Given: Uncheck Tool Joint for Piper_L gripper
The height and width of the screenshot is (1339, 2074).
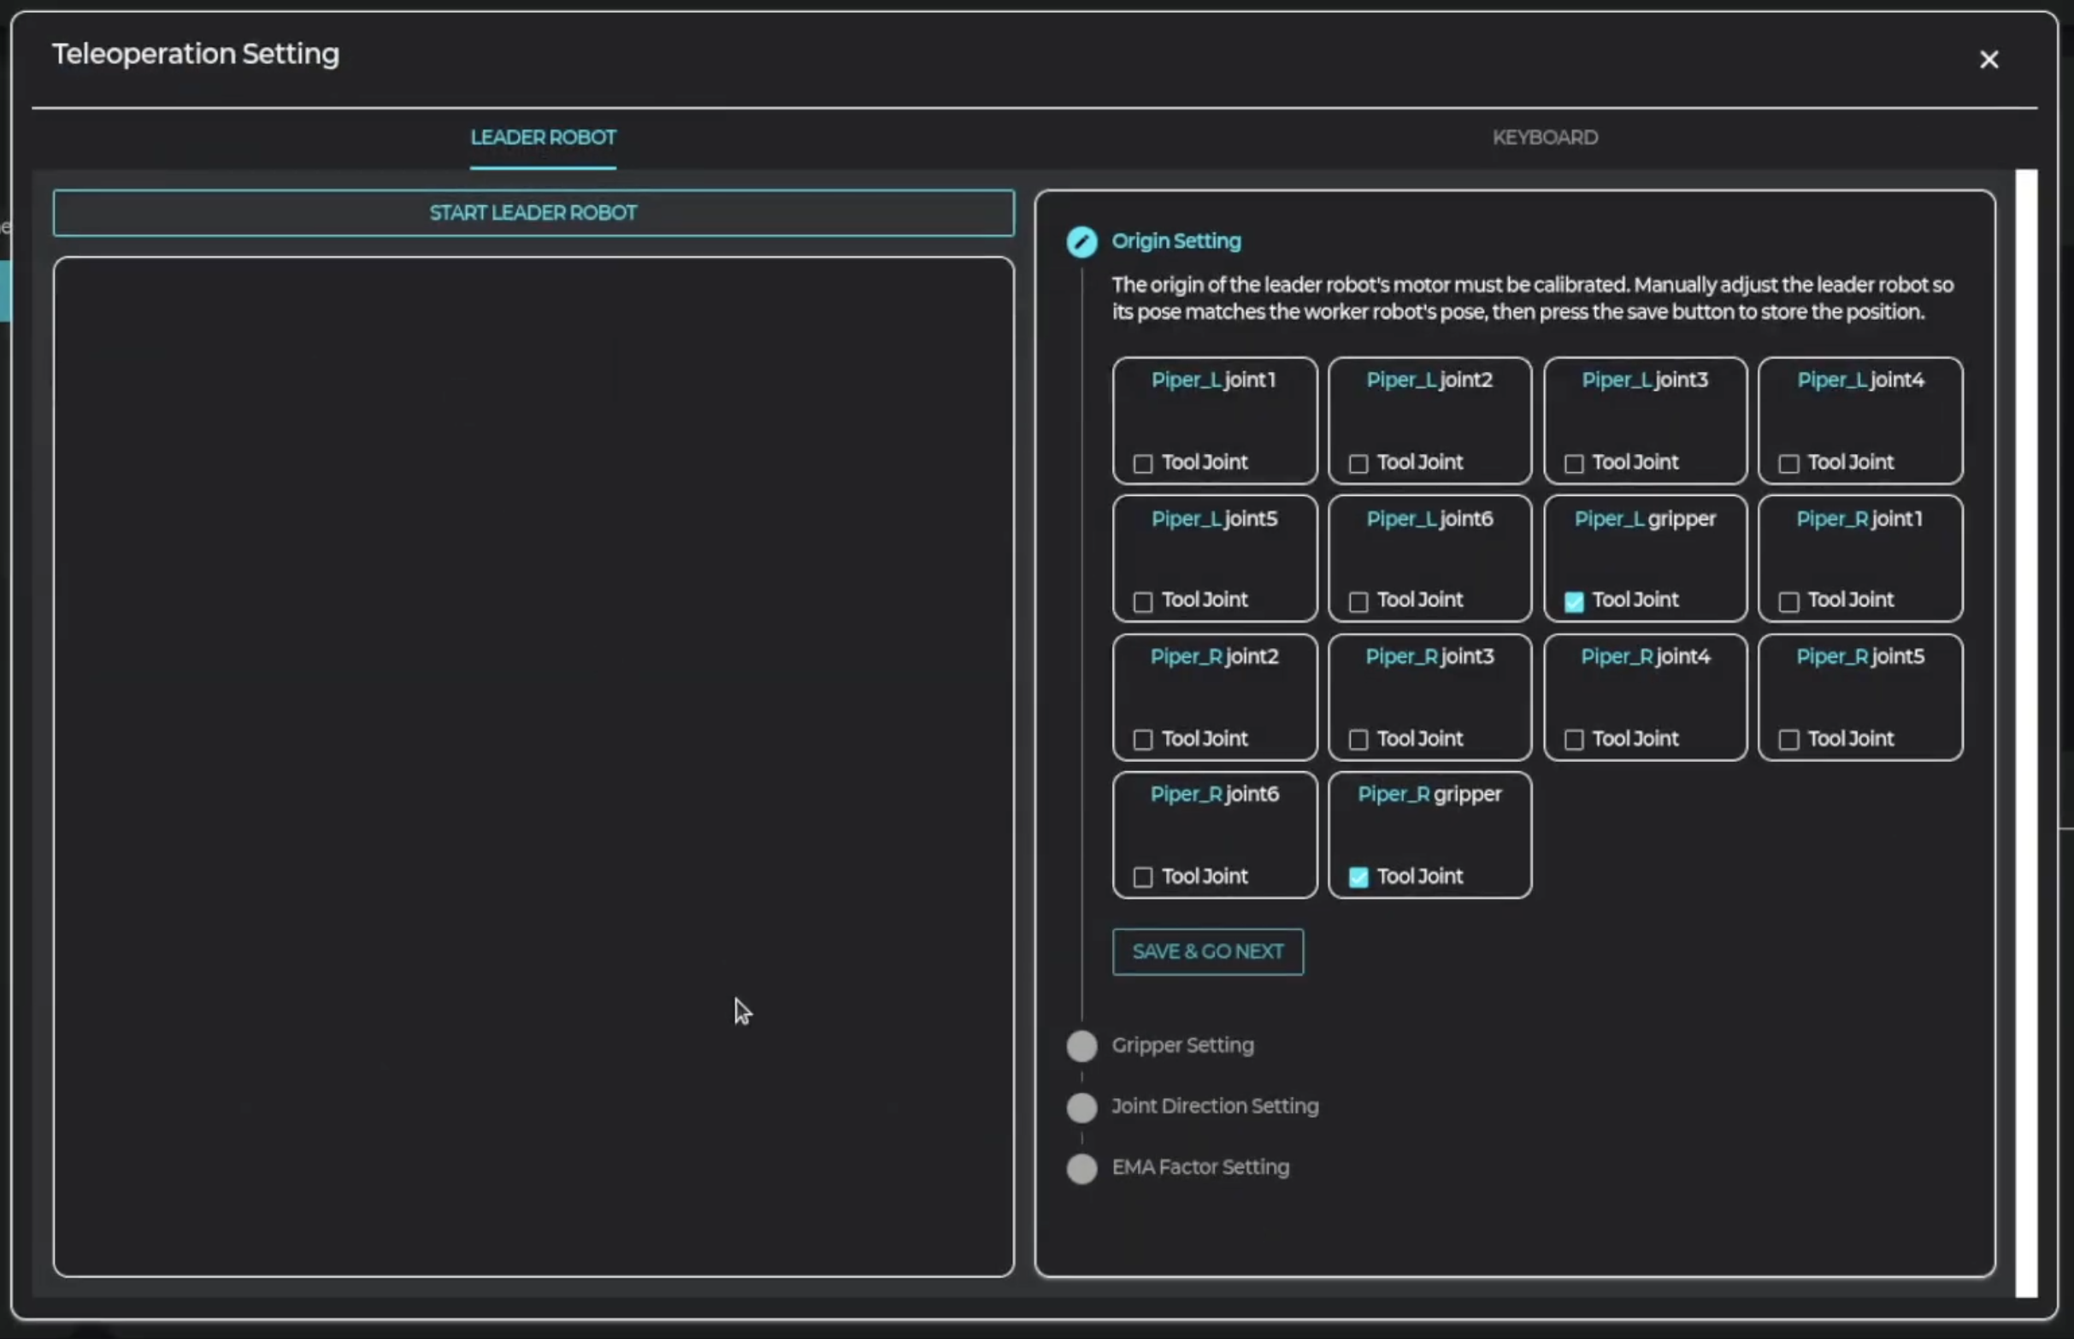Looking at the screenshot, I should coord(1573,602).
